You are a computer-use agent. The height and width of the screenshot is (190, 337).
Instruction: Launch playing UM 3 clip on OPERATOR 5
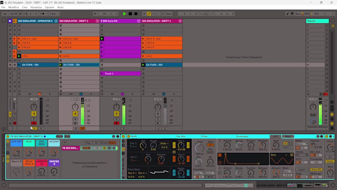19,56
